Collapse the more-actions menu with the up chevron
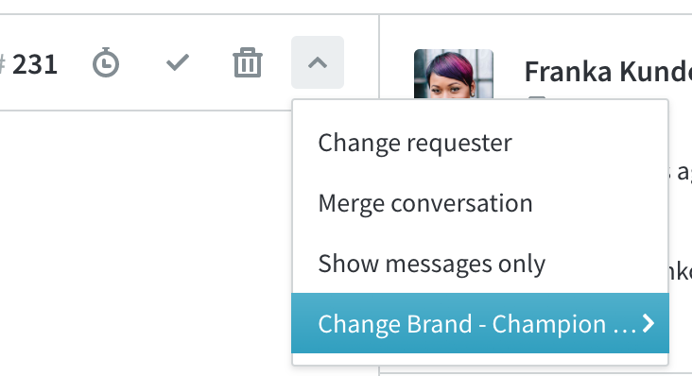This screenshot has height=376, width=692. click(x=318, y=62)
